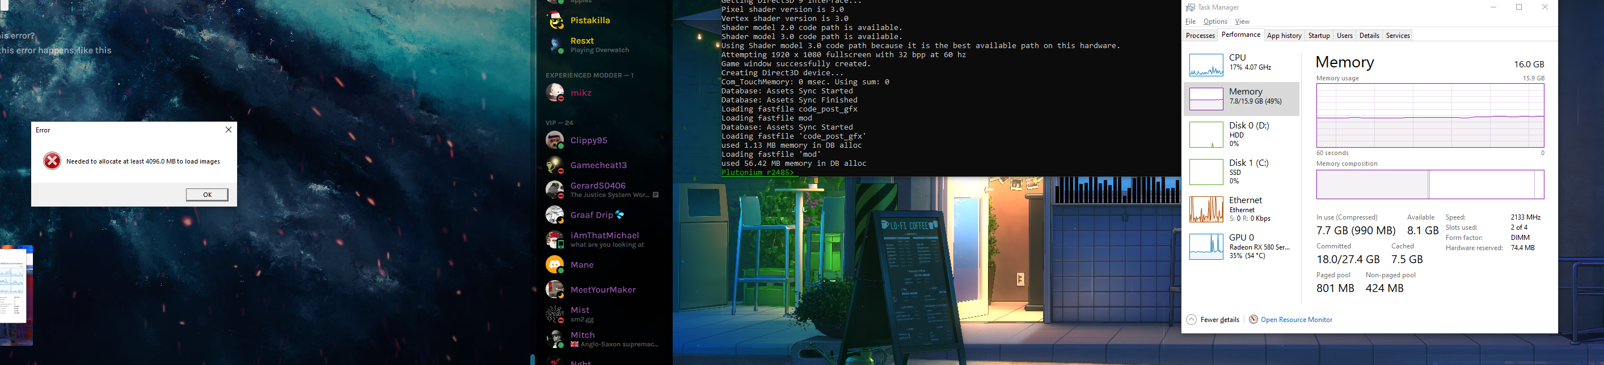The width and height of the screenshot is (1604, 365).
Task: Click the '7.5 GB' cached value
Action: pos(1407,260)
